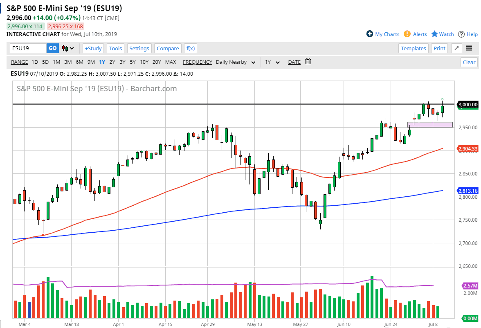Open the Tools menu

(115, 48)
